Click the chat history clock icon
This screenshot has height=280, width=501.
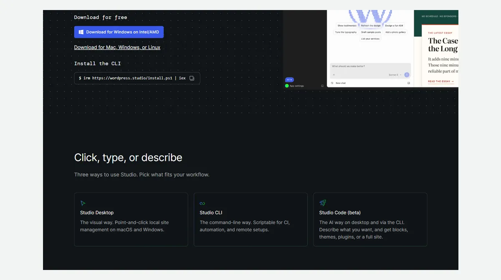(x=332, y=83)
